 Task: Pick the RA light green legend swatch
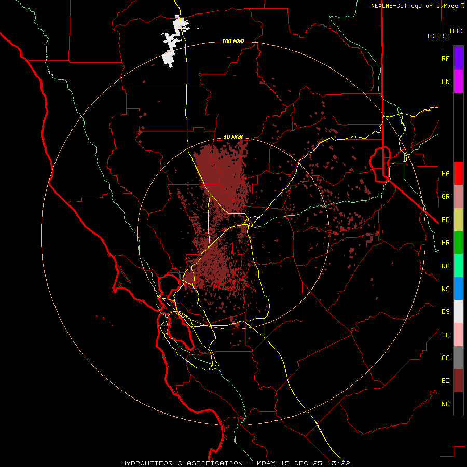(458, 266)
